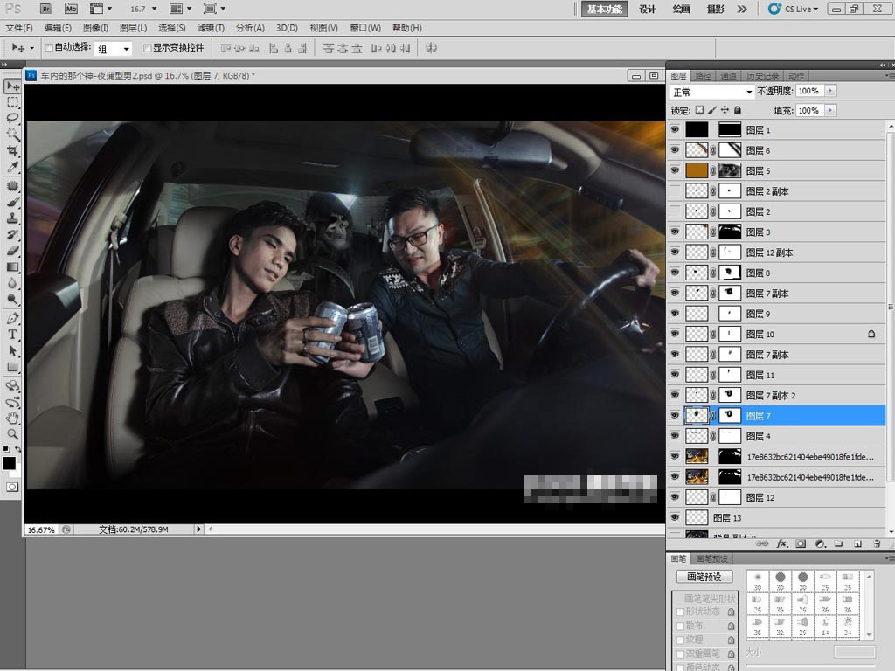Click the foreground color swatch
This screenshot has width=895, height=671.
click(x=9, y=463)
